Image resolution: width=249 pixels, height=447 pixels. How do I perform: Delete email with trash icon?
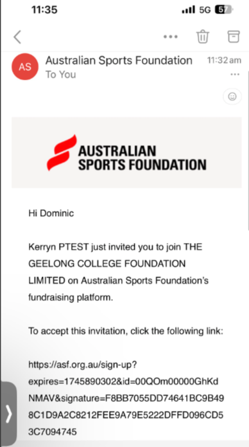[x=203, y=37]
